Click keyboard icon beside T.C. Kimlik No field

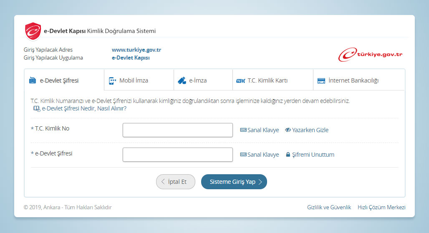click(243, 130)
